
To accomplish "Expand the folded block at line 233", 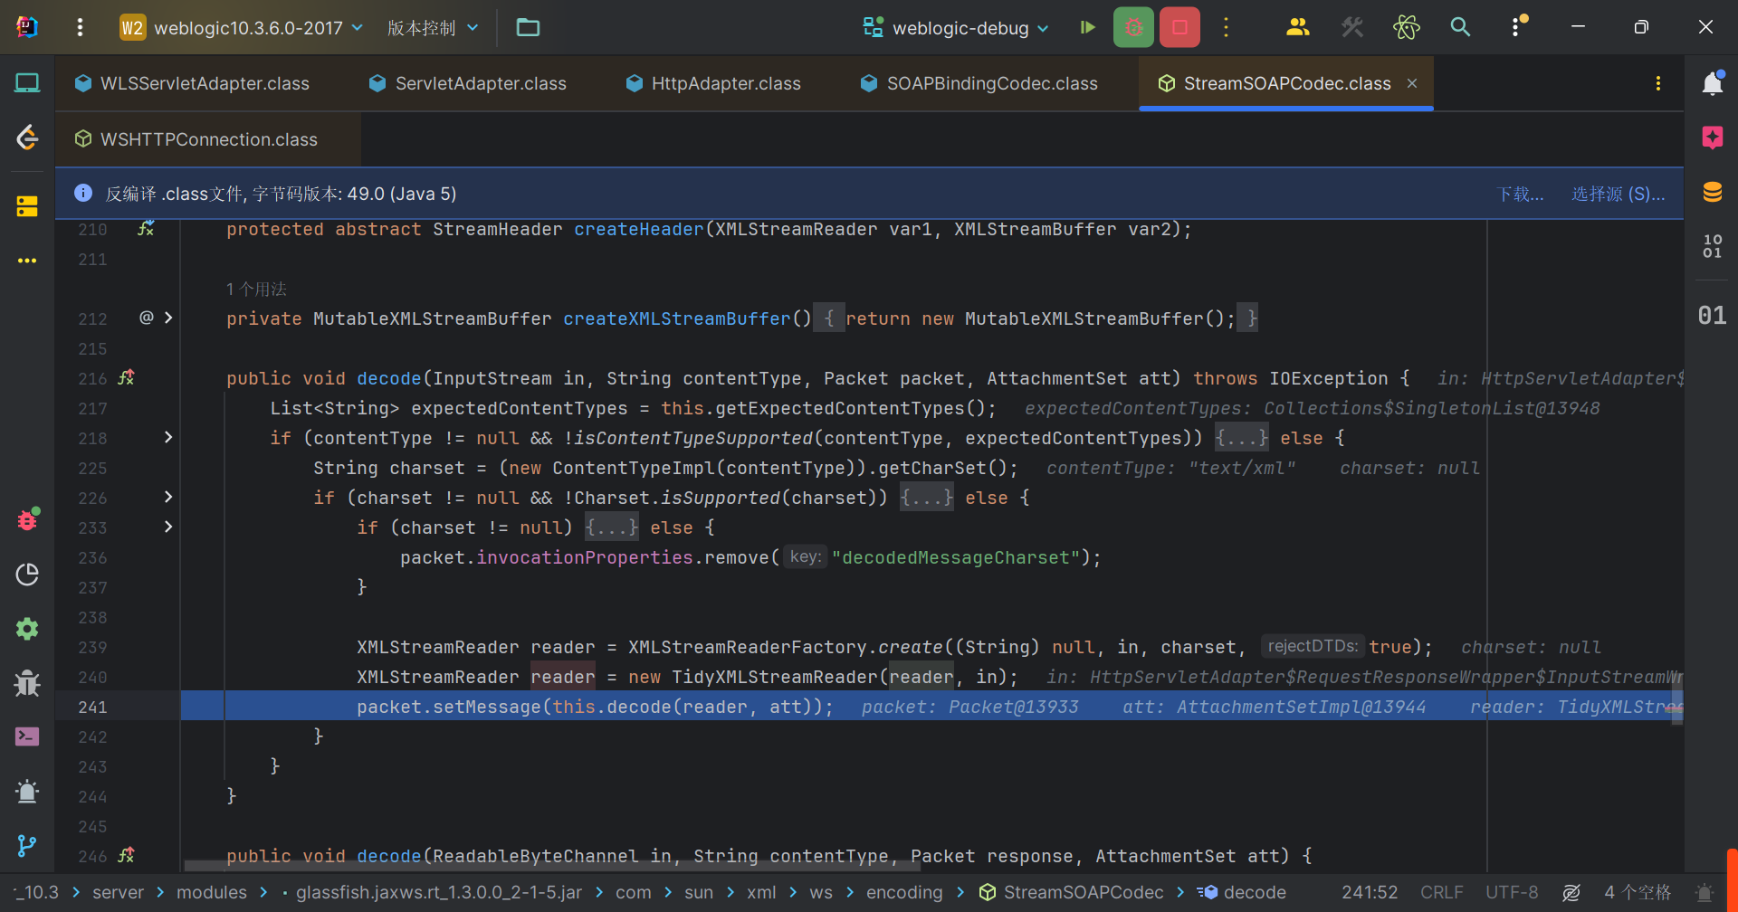I will tap(168, 527).
